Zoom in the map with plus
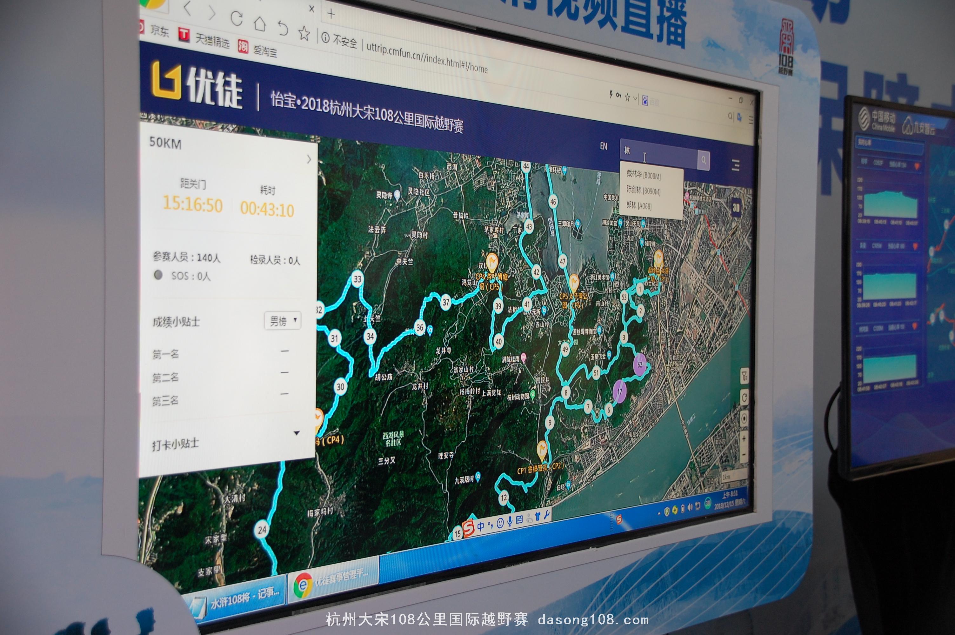This screenshot has height=635, width=955. [744, 439]
